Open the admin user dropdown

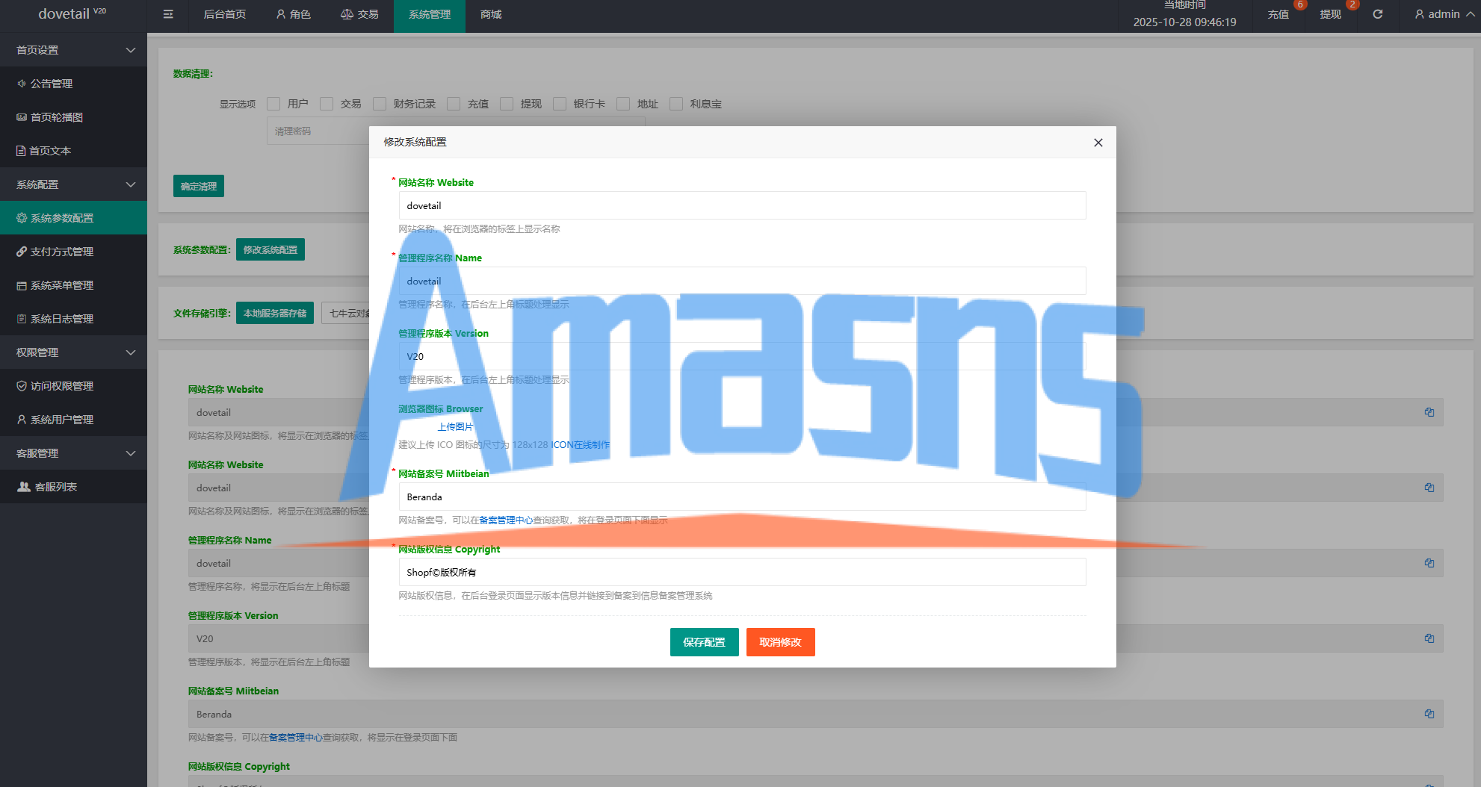click(1444, 14)
